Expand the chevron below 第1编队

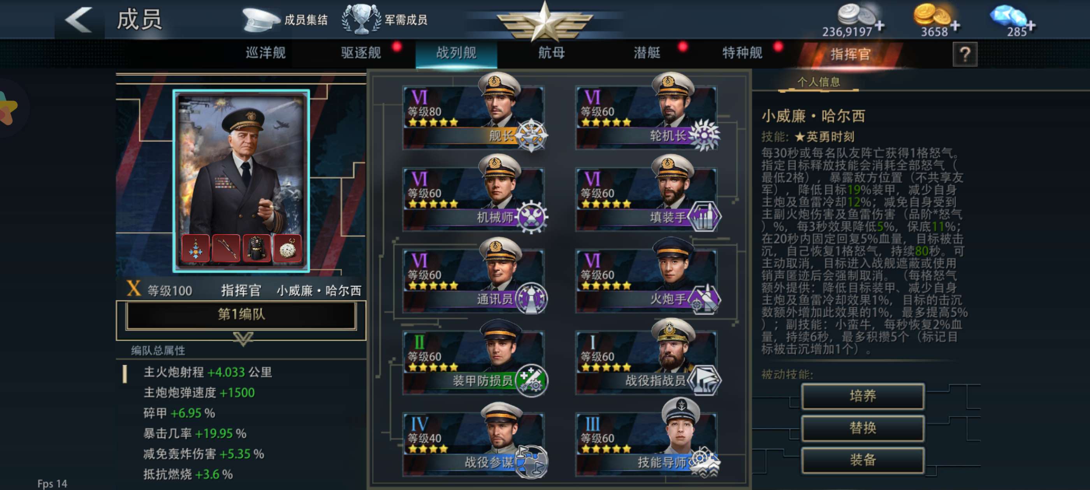(x=243, y=339)
